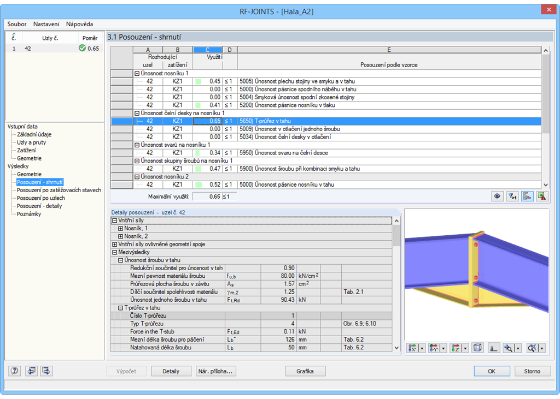This screenshot has width=560, height=399.
Task: Collapse Únosnost šroubu v tahu section
Action: click(x=121, y=260)
